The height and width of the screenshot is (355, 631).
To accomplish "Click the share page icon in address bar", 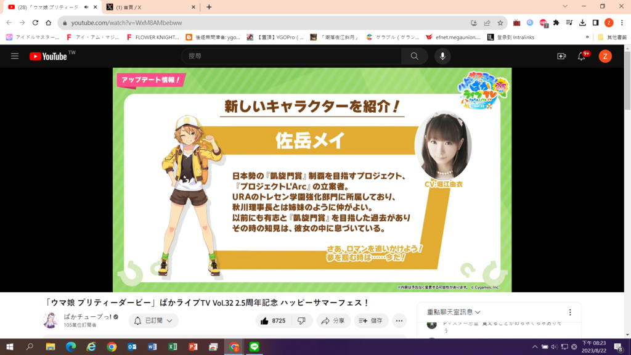I will click(x=487, y=23).
